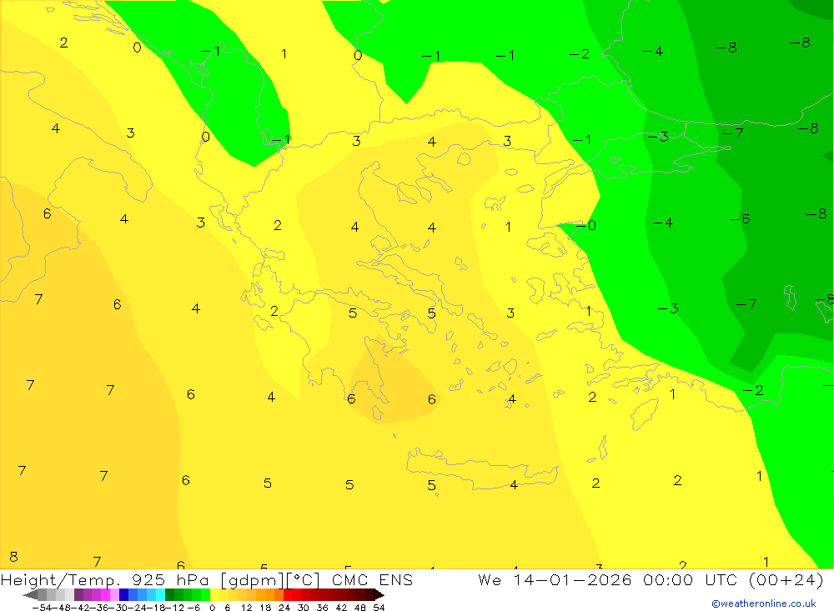Click the legend scale value 12
The image size is (834, 611).
click(246, 608)
